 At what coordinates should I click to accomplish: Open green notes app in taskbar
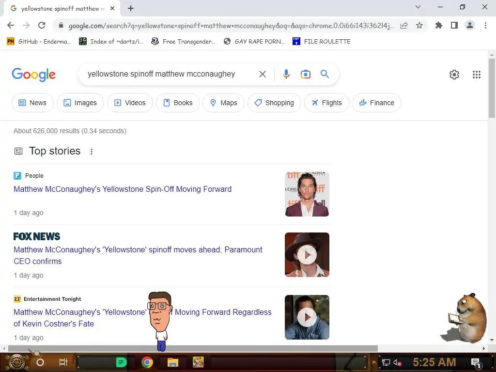click(121, 362)
